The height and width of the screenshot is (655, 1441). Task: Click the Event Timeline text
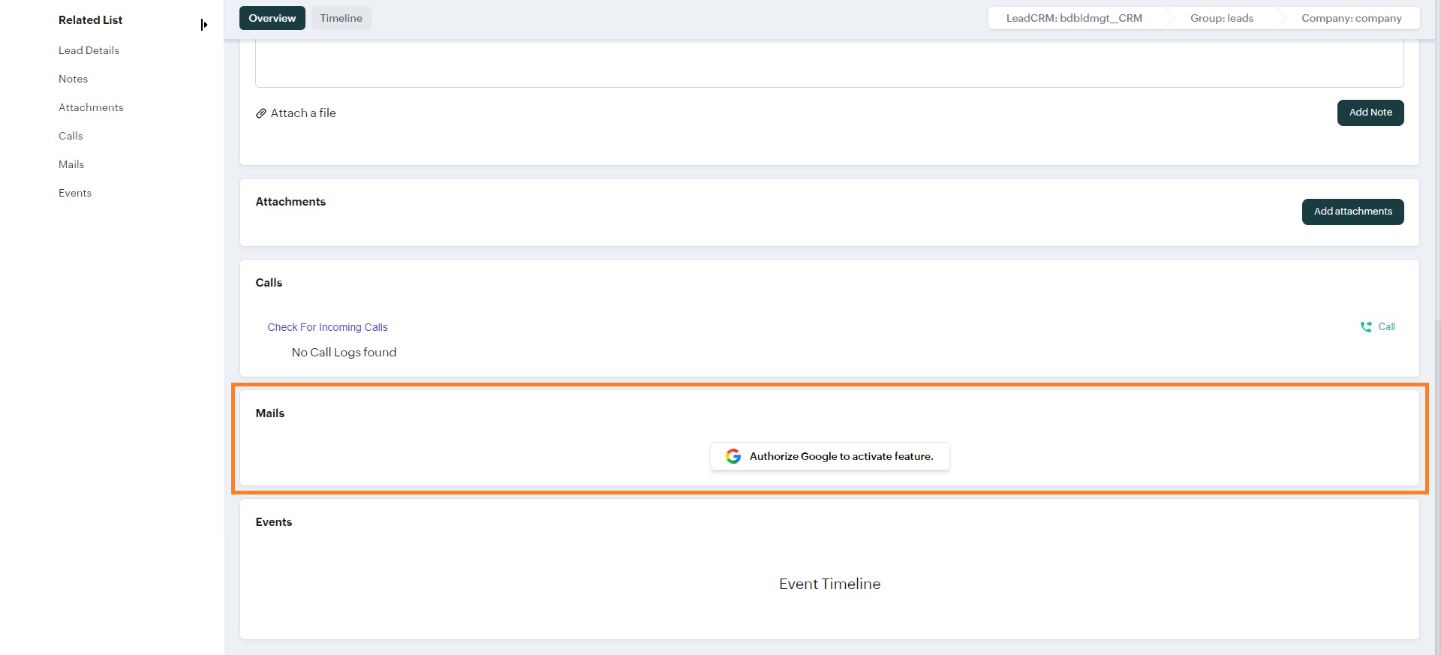click(829, 584)
